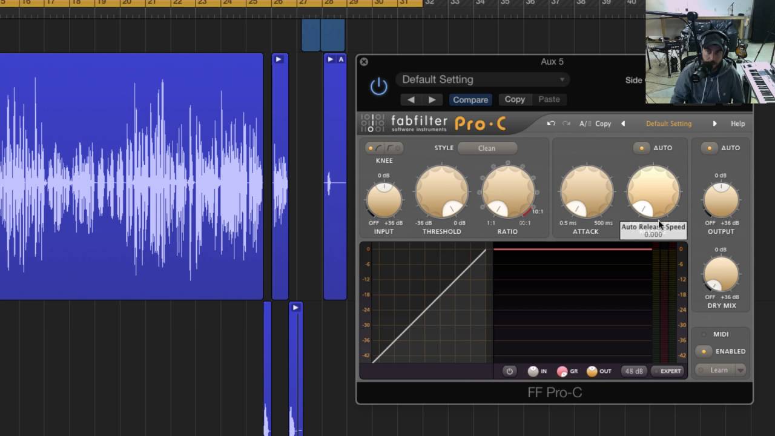775x436 pixels.
Task: Open the Default Setting preset dropdown
Action: (483, 79)
